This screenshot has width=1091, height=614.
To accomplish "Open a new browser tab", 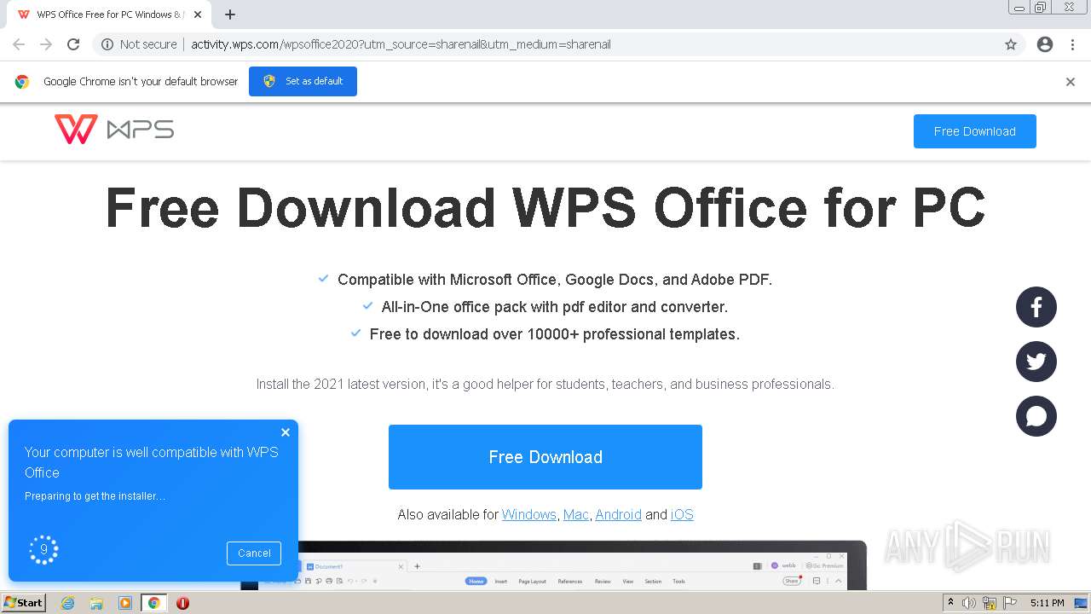I will click(230, 14).
